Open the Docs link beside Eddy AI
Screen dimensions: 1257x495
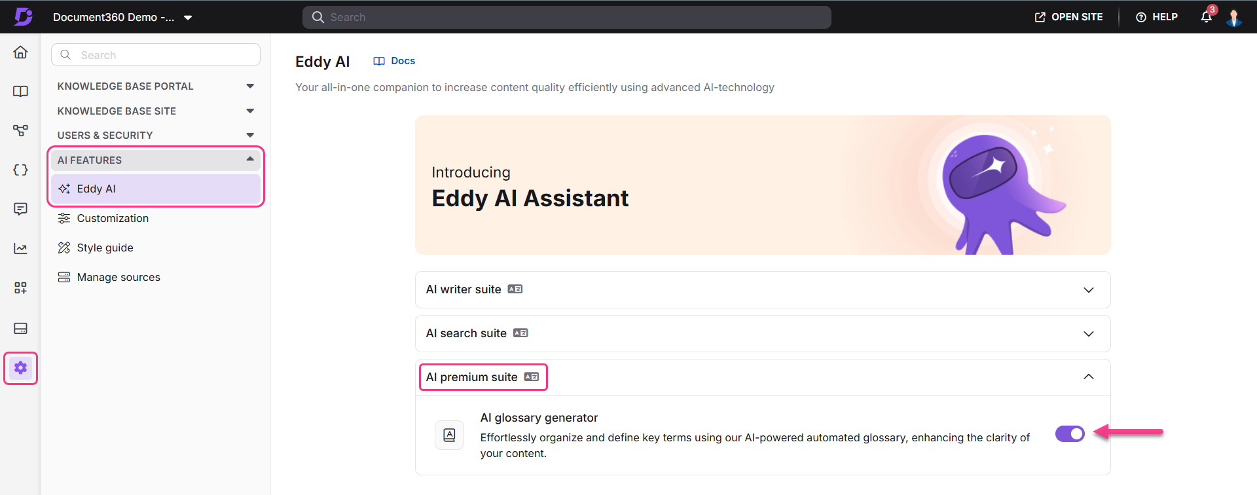(x=395, y=61)
